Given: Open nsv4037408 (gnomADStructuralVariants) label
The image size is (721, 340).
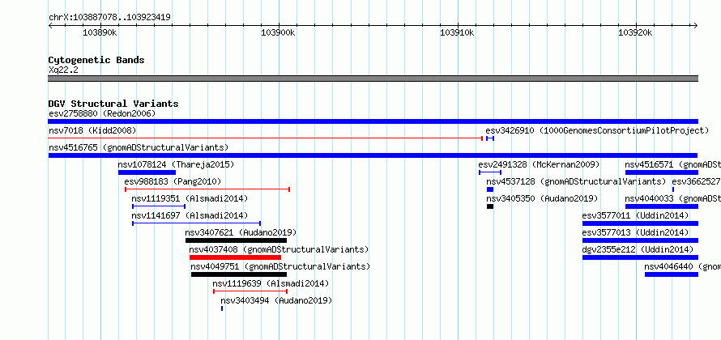Looking at the screenshot, I should 279,249.
